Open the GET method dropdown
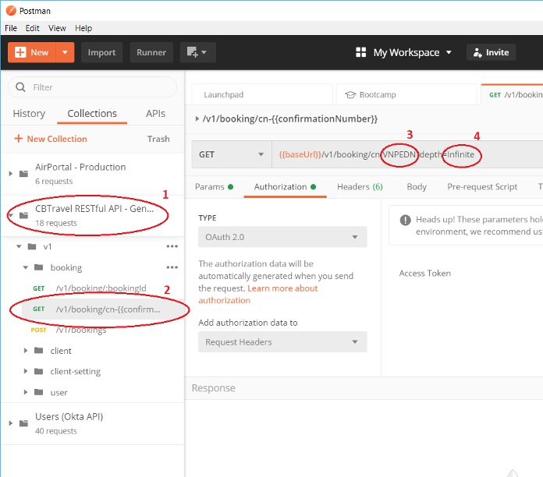This screenshot has width=543, height=477. [232, 154]
